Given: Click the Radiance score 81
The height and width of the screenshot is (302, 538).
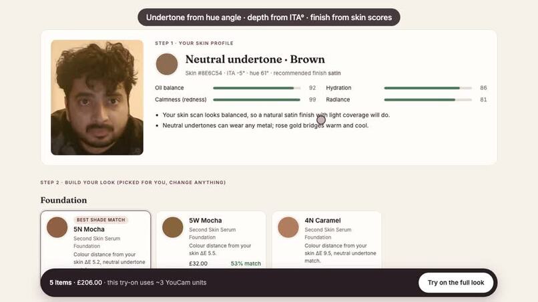Looking at the screenshot, I should [483, 99].
